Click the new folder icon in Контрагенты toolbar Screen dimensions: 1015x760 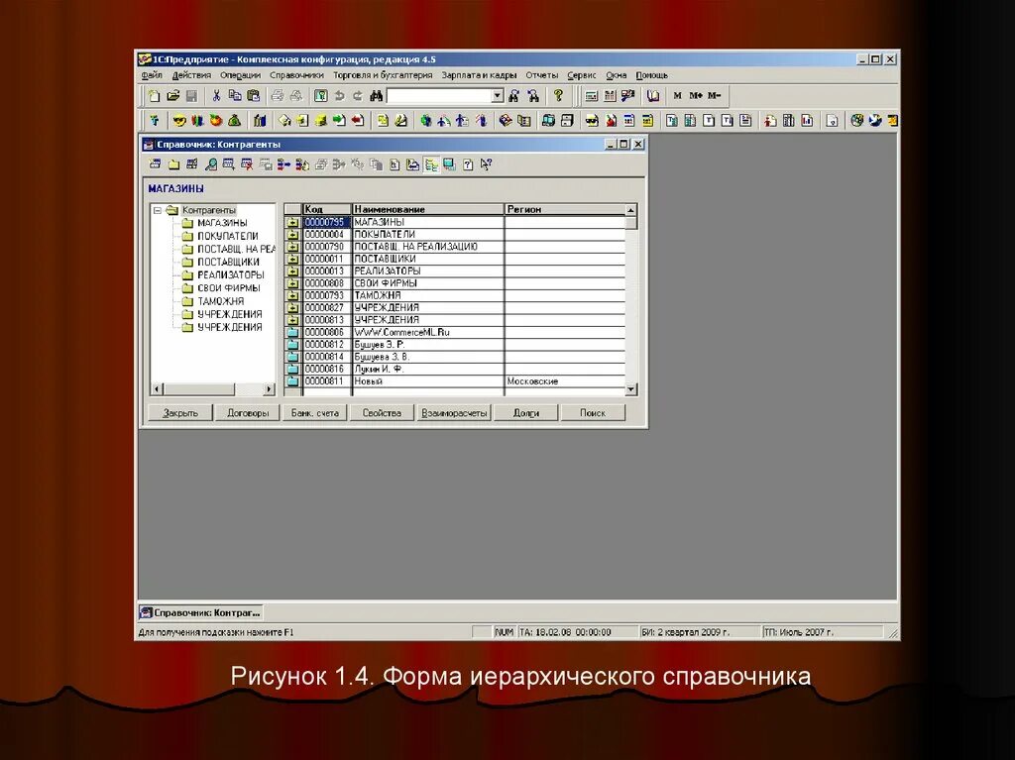pos(173,164)
